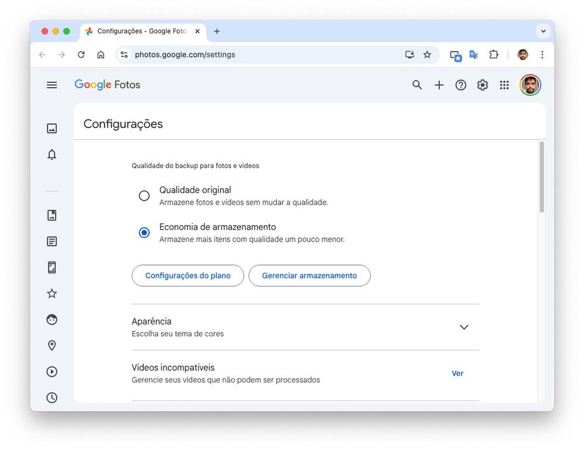Click the Gerenciar armazenamento button

click(309, 275)
